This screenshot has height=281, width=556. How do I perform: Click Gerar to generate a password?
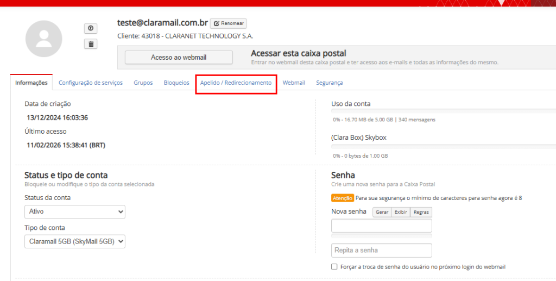point(382,212)
